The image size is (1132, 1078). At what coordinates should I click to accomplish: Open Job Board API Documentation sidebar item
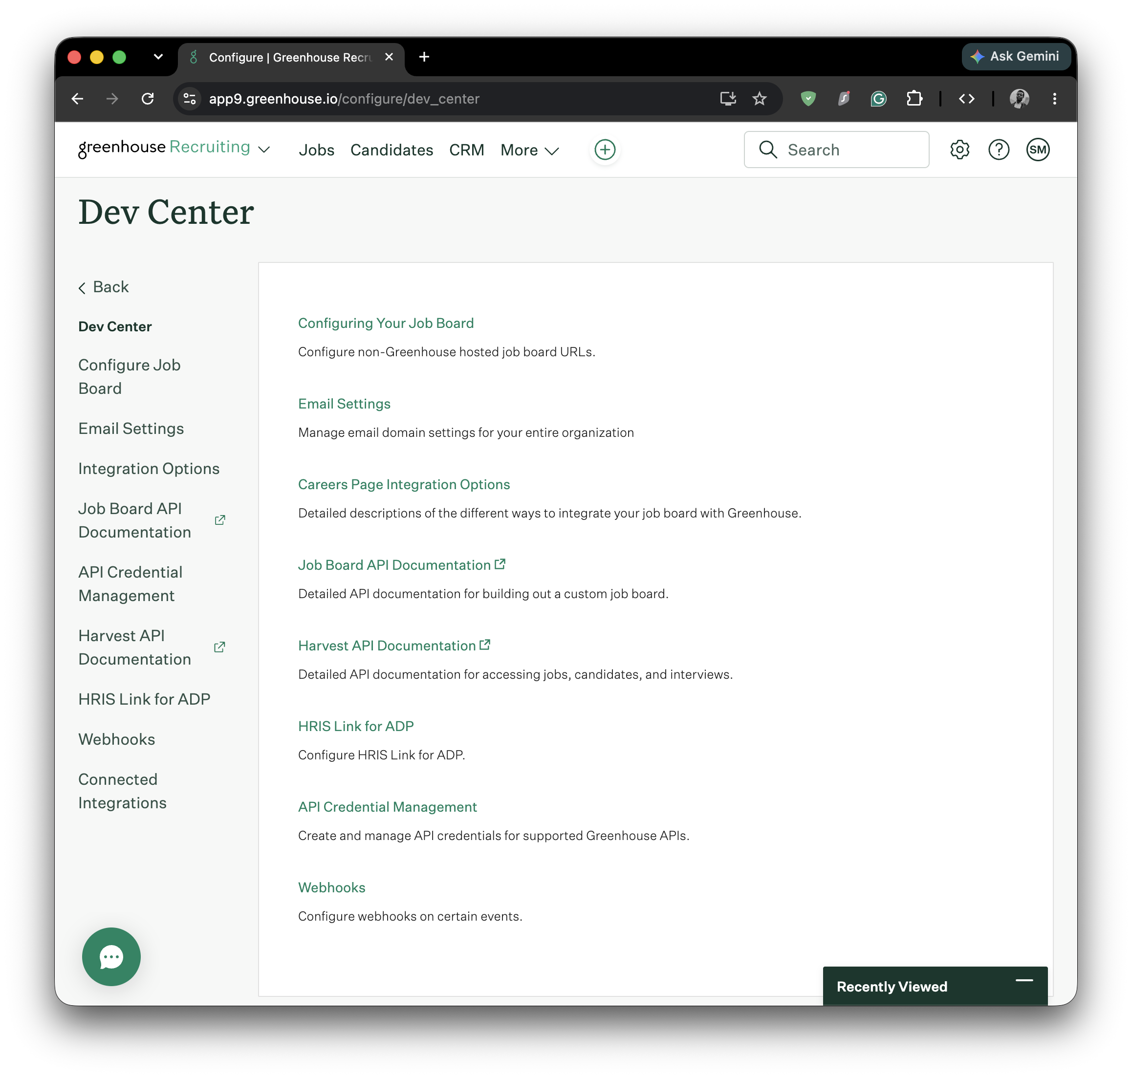point(134,520)
